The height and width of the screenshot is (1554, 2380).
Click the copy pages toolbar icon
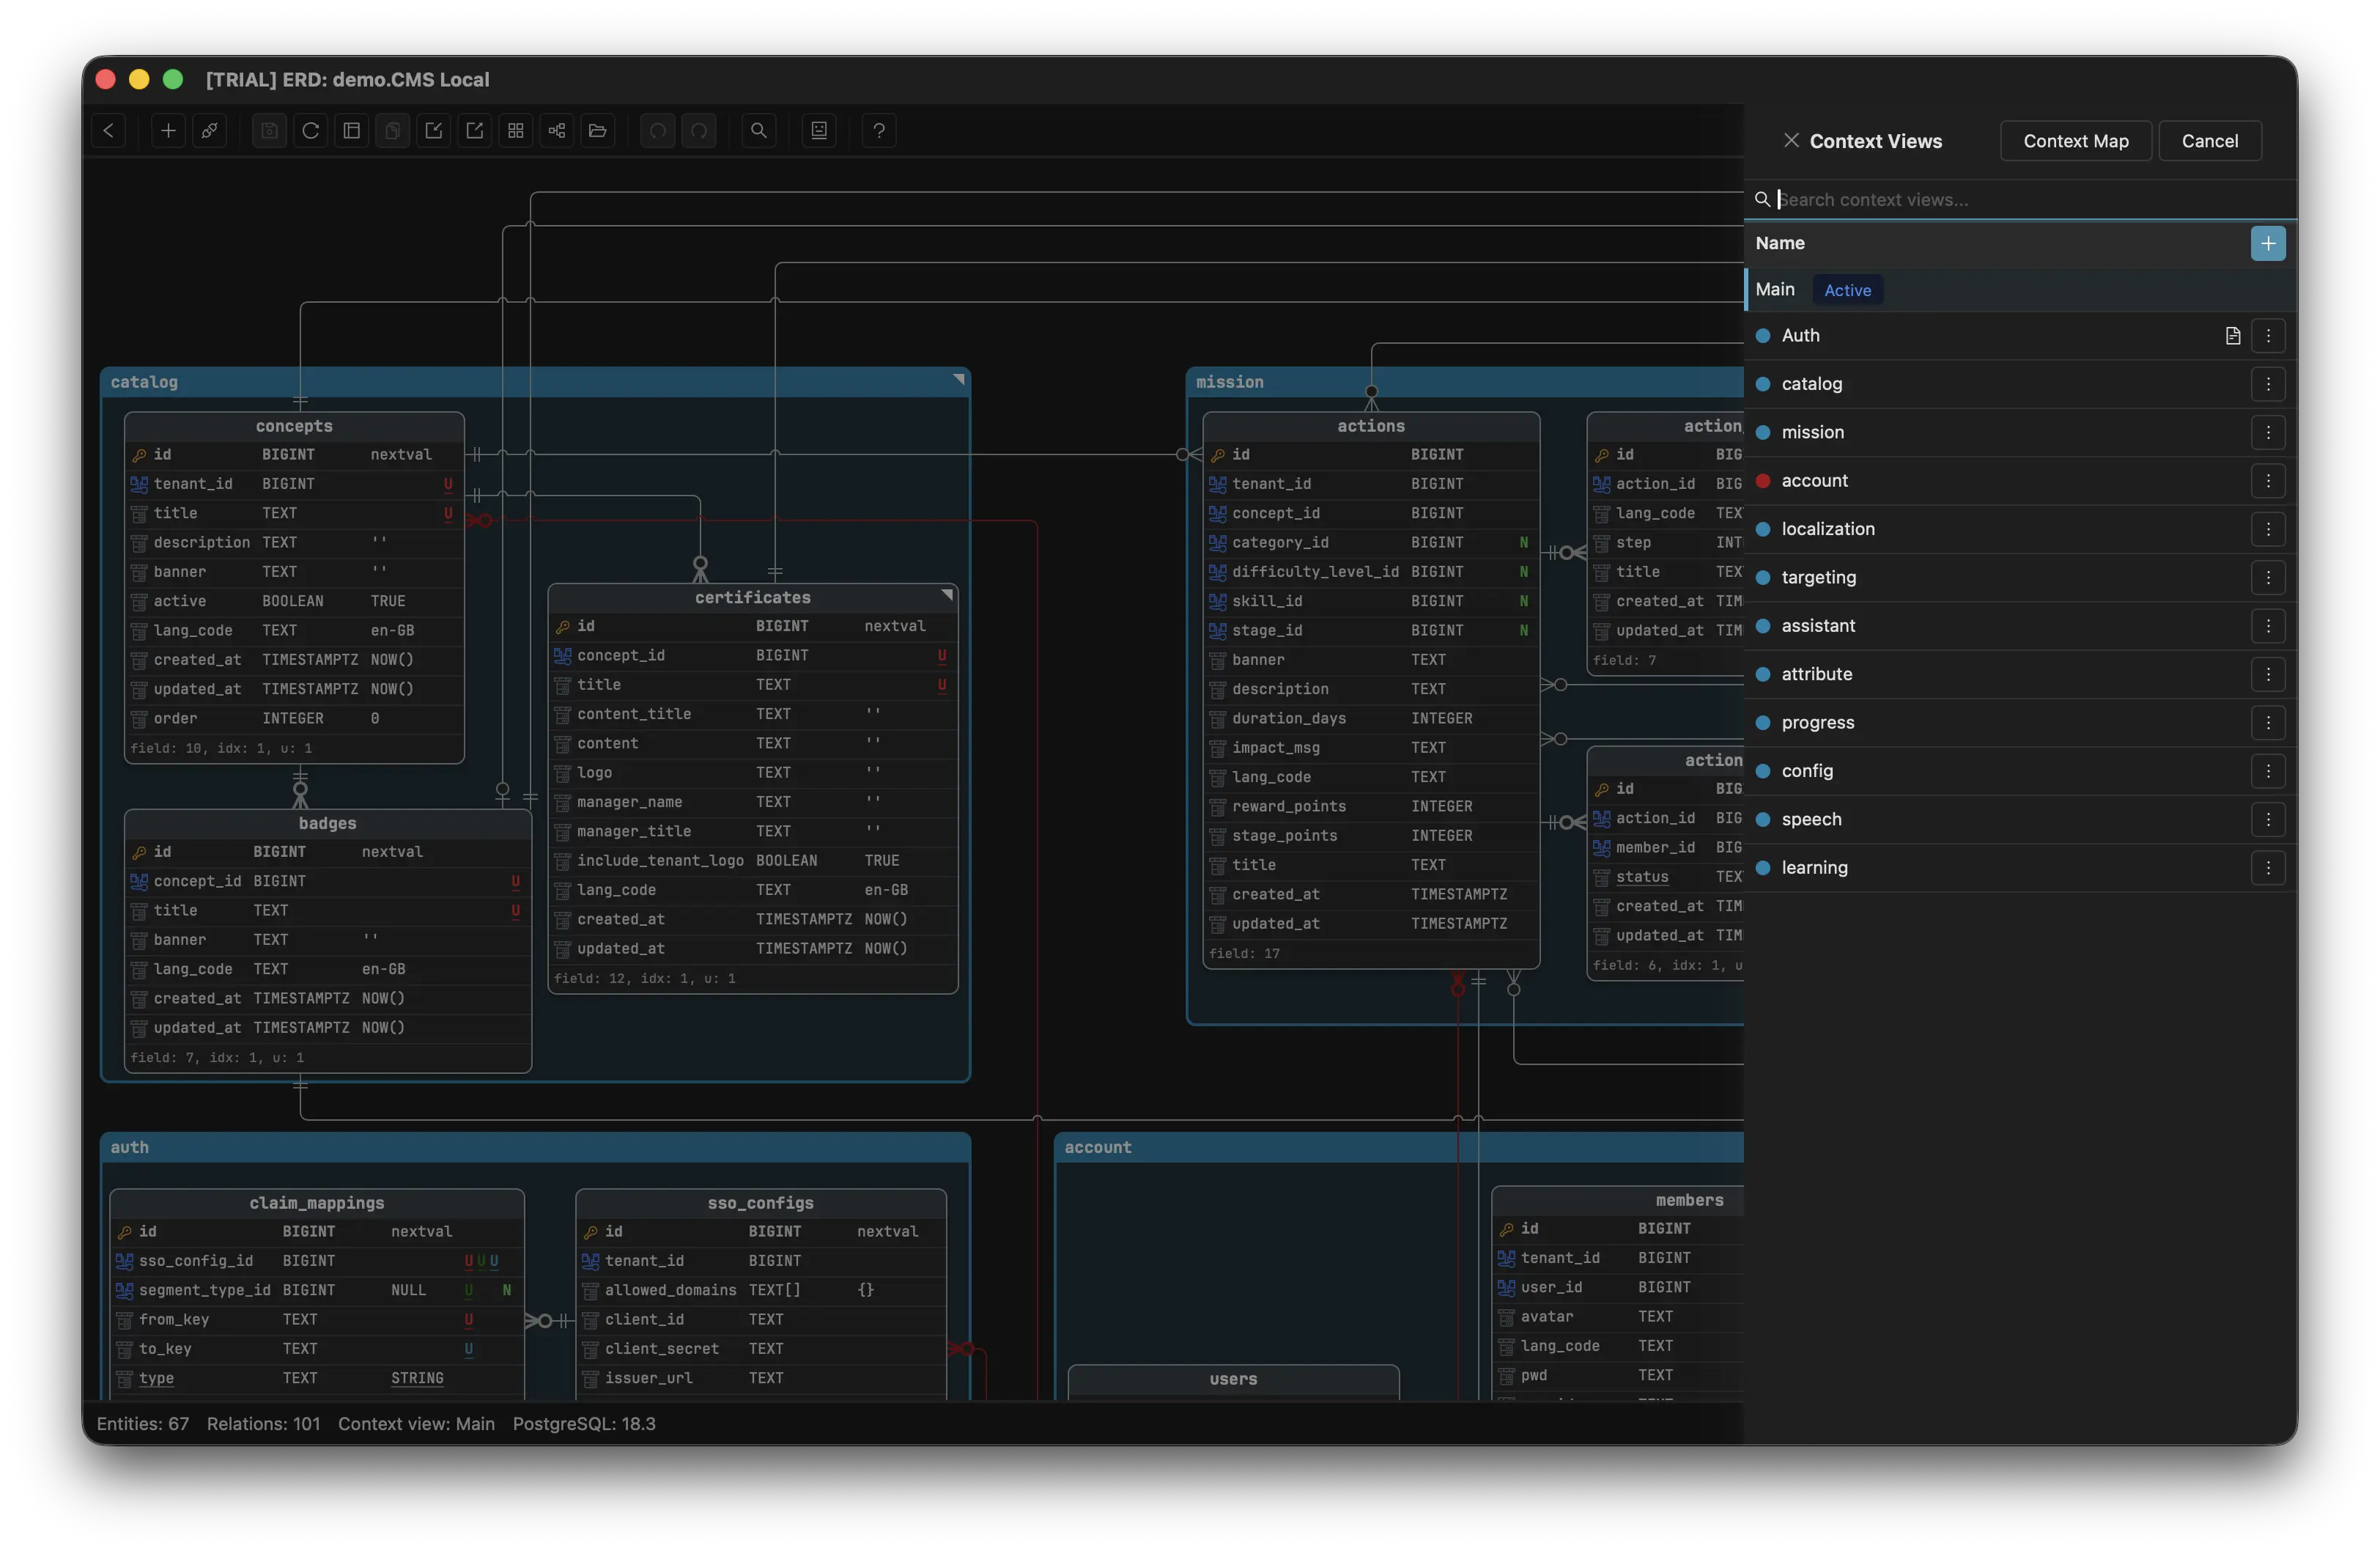coord(392,130)
